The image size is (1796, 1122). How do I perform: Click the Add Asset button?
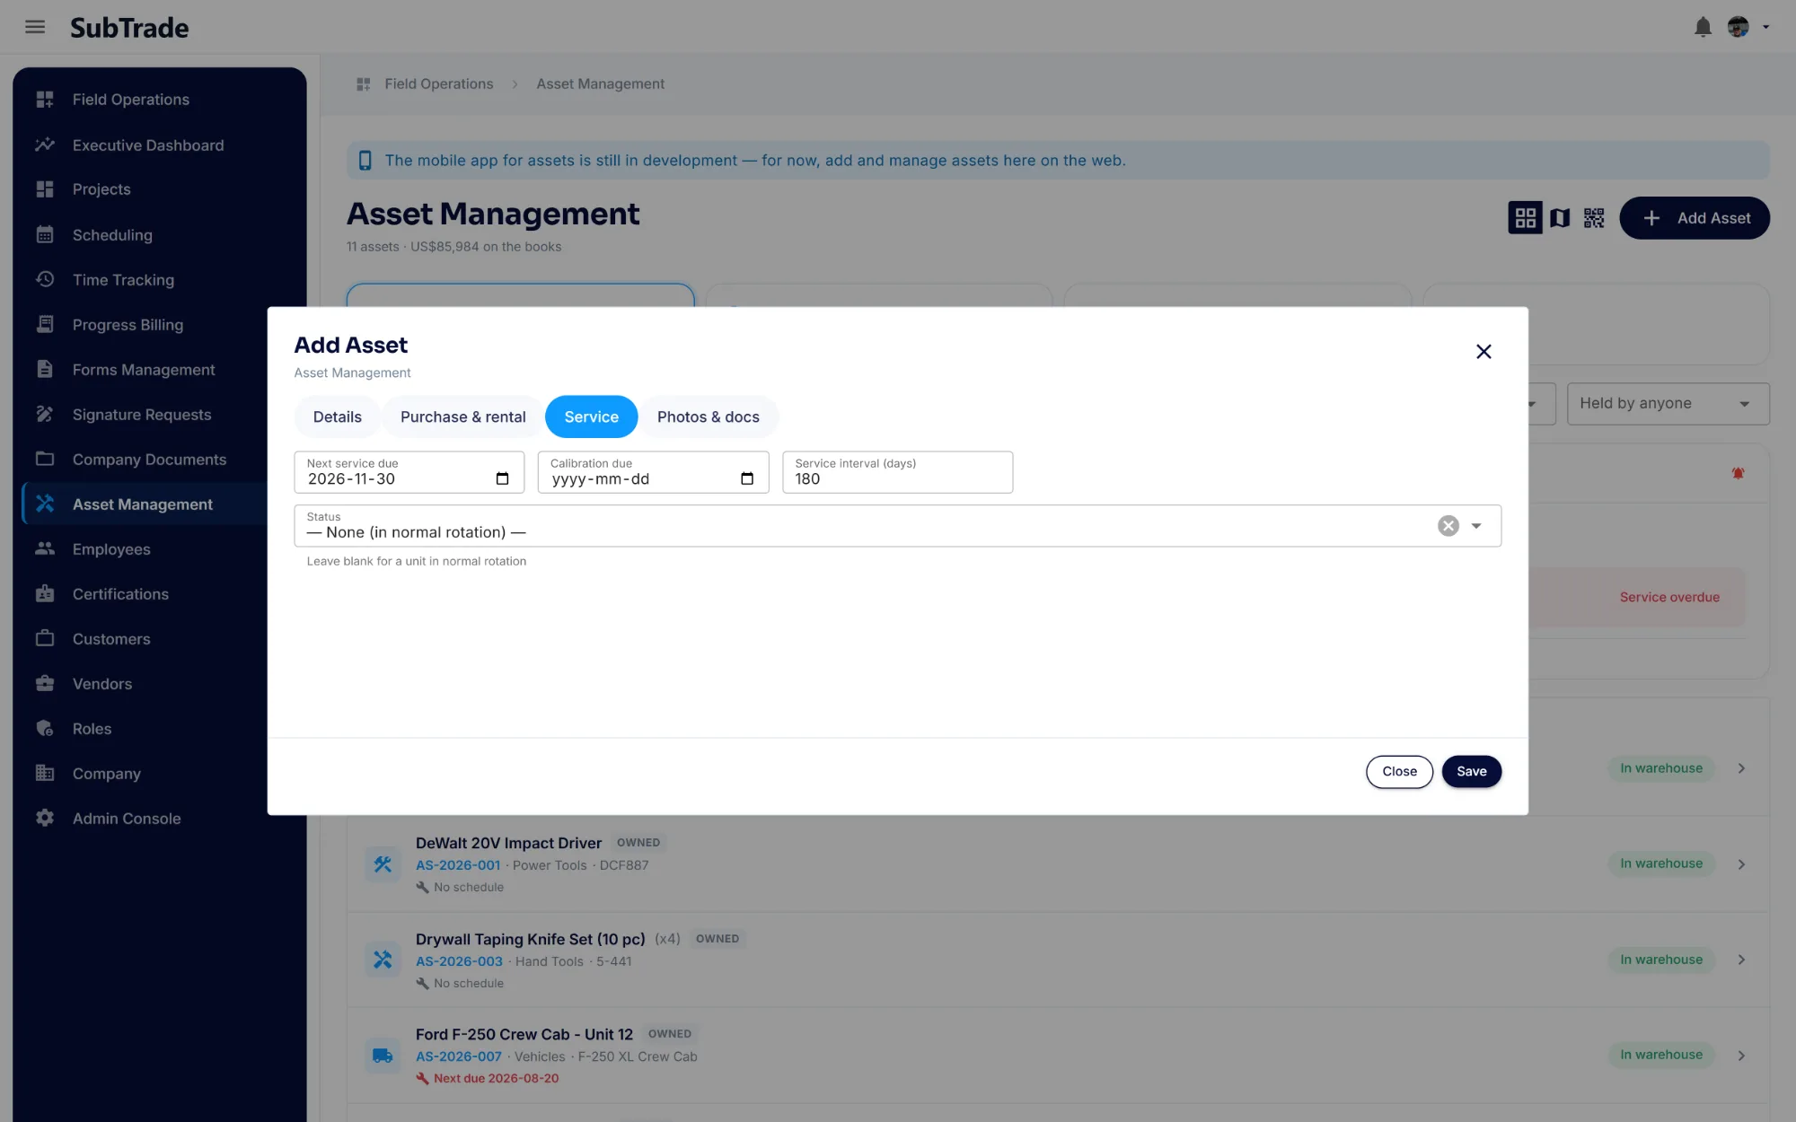pyautogui.click(x=1694, y=218)
